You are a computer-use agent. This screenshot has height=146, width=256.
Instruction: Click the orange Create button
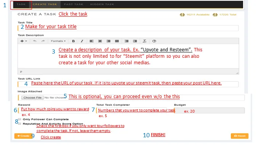pos(23,136)
